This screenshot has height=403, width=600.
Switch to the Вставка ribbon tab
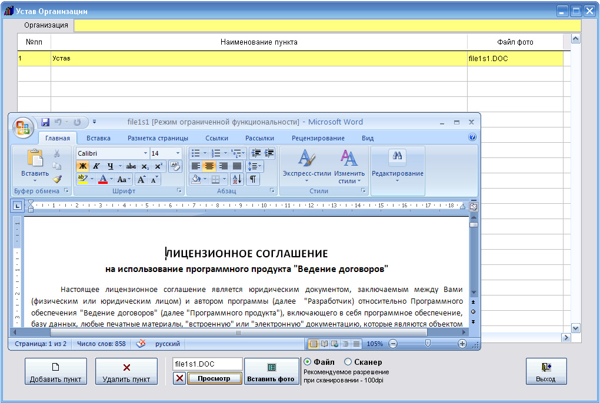(98, 138)
